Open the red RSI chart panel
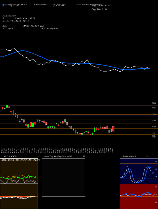This screenshot has height=209, width=158. (x=139, y=196)
